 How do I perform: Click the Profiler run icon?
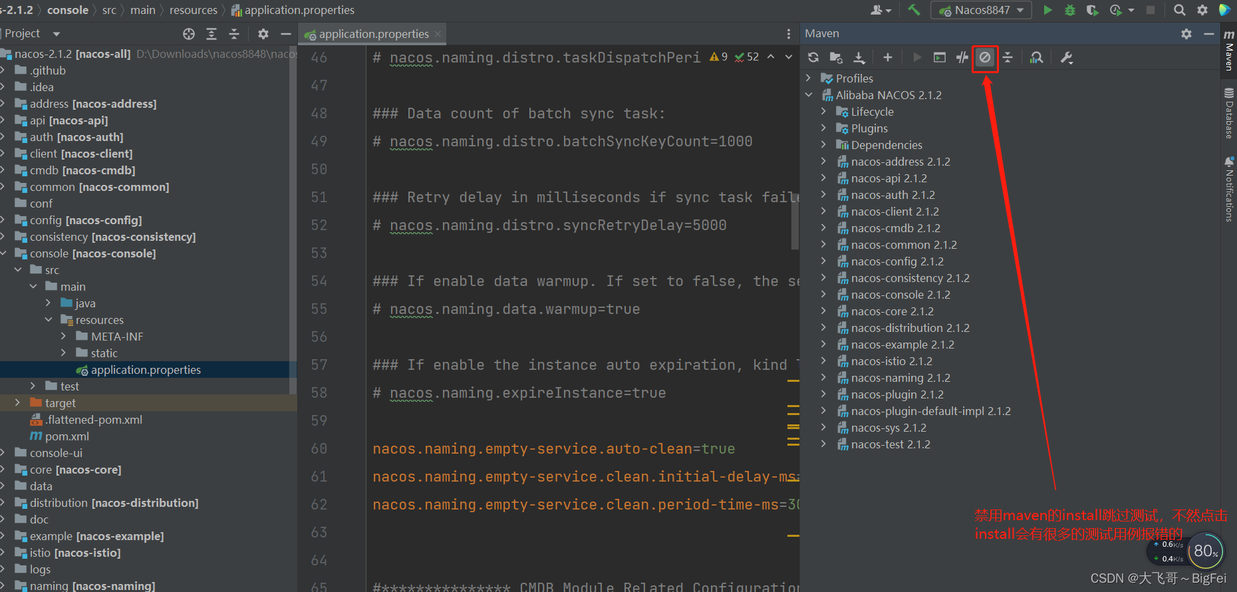click(1116, 10)
